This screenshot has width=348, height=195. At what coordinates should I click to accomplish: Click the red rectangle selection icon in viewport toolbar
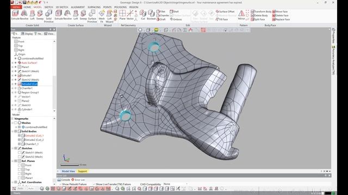203,30
